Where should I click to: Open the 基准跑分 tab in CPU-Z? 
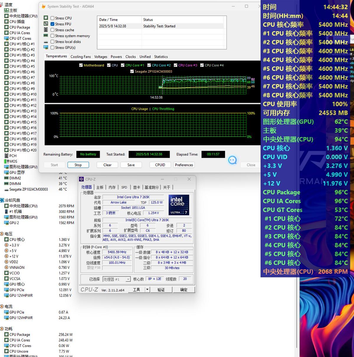(152, 187)
